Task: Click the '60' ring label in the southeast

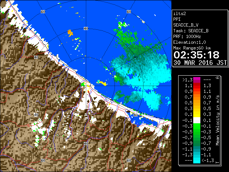Action: 129,160
